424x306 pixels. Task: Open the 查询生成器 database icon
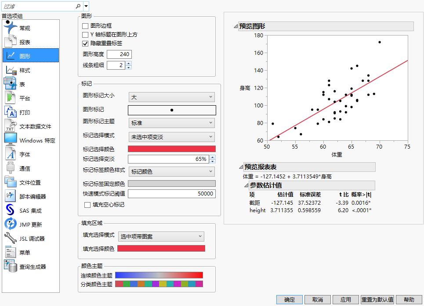(x=10, y=266)
